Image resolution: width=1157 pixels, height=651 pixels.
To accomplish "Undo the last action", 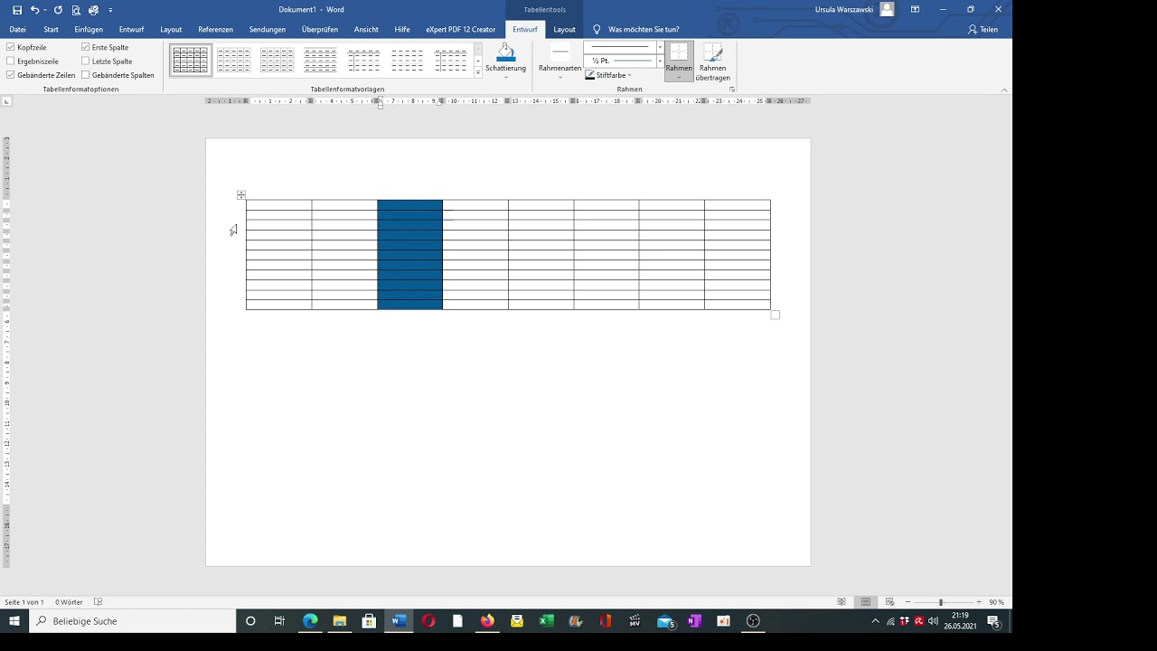I will tap(34, 10).
